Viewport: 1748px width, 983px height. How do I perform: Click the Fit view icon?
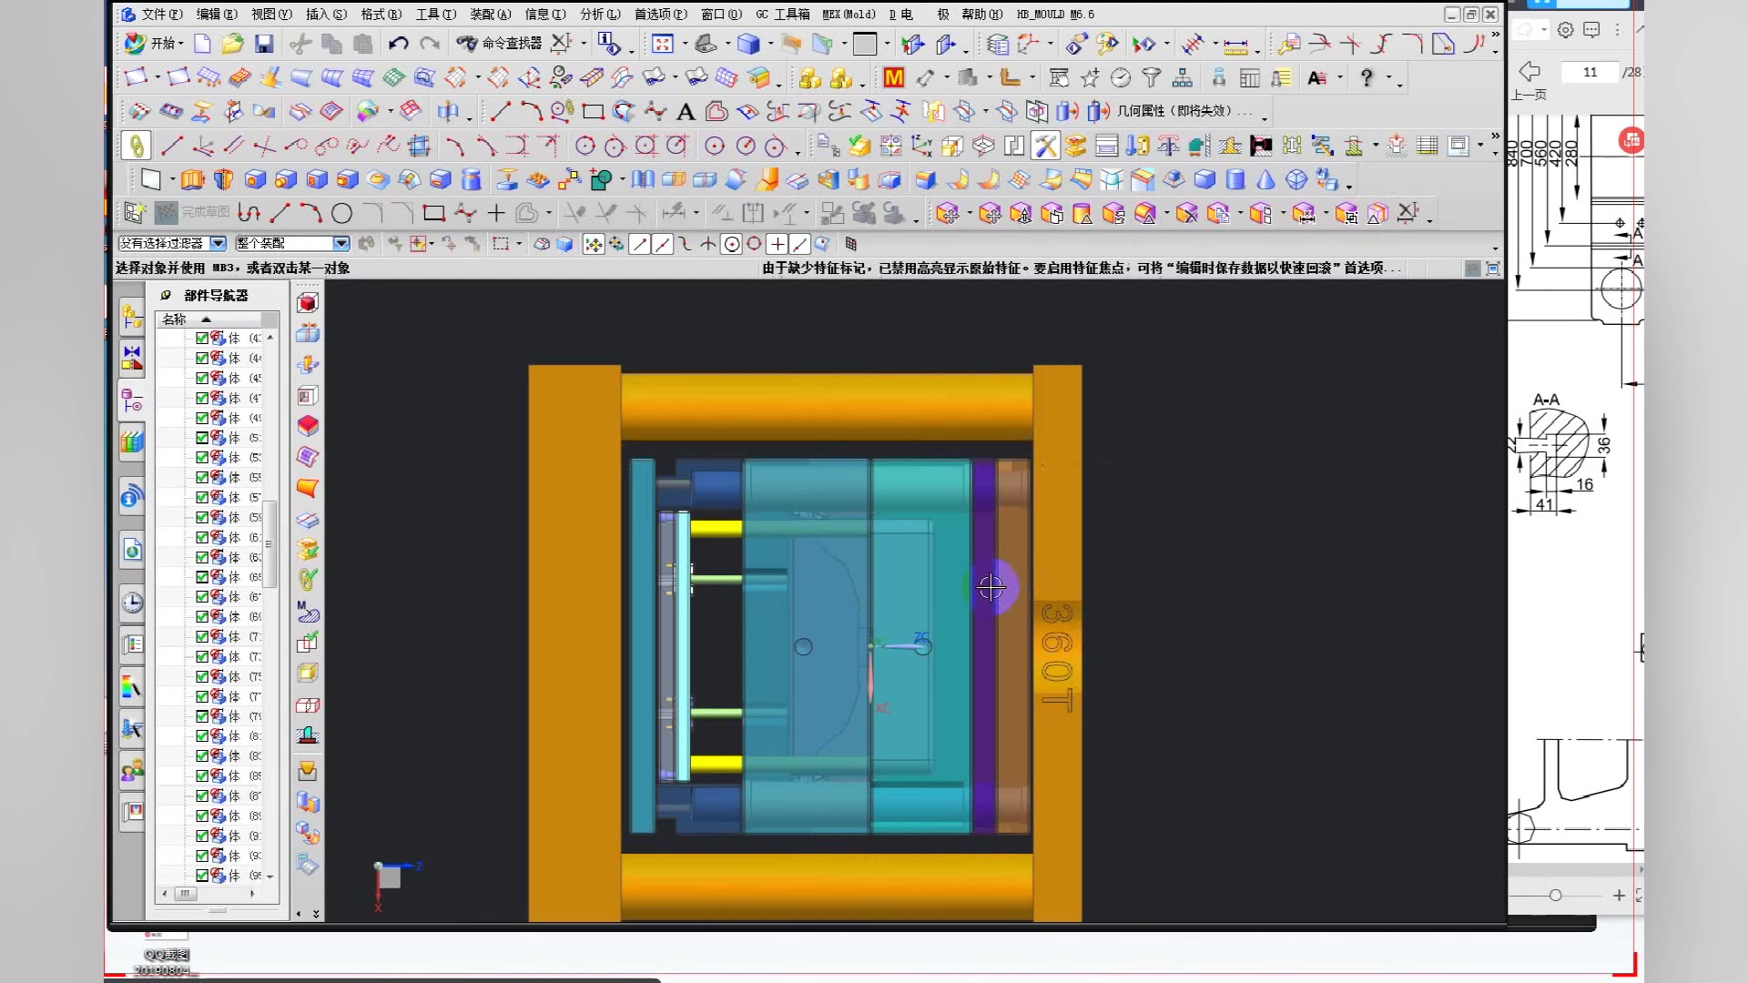pyautogui.click(x=662, y=44)
